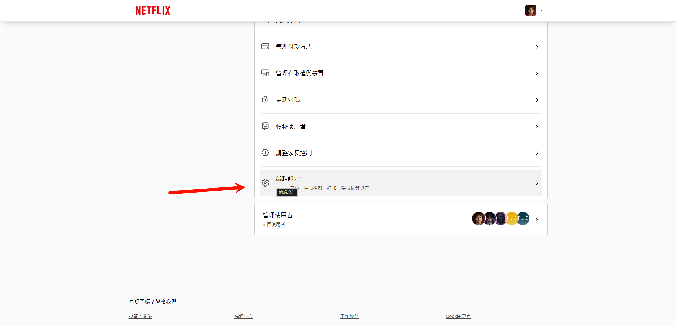Click the gear icon for 編輯設定

tap(265, 183)
